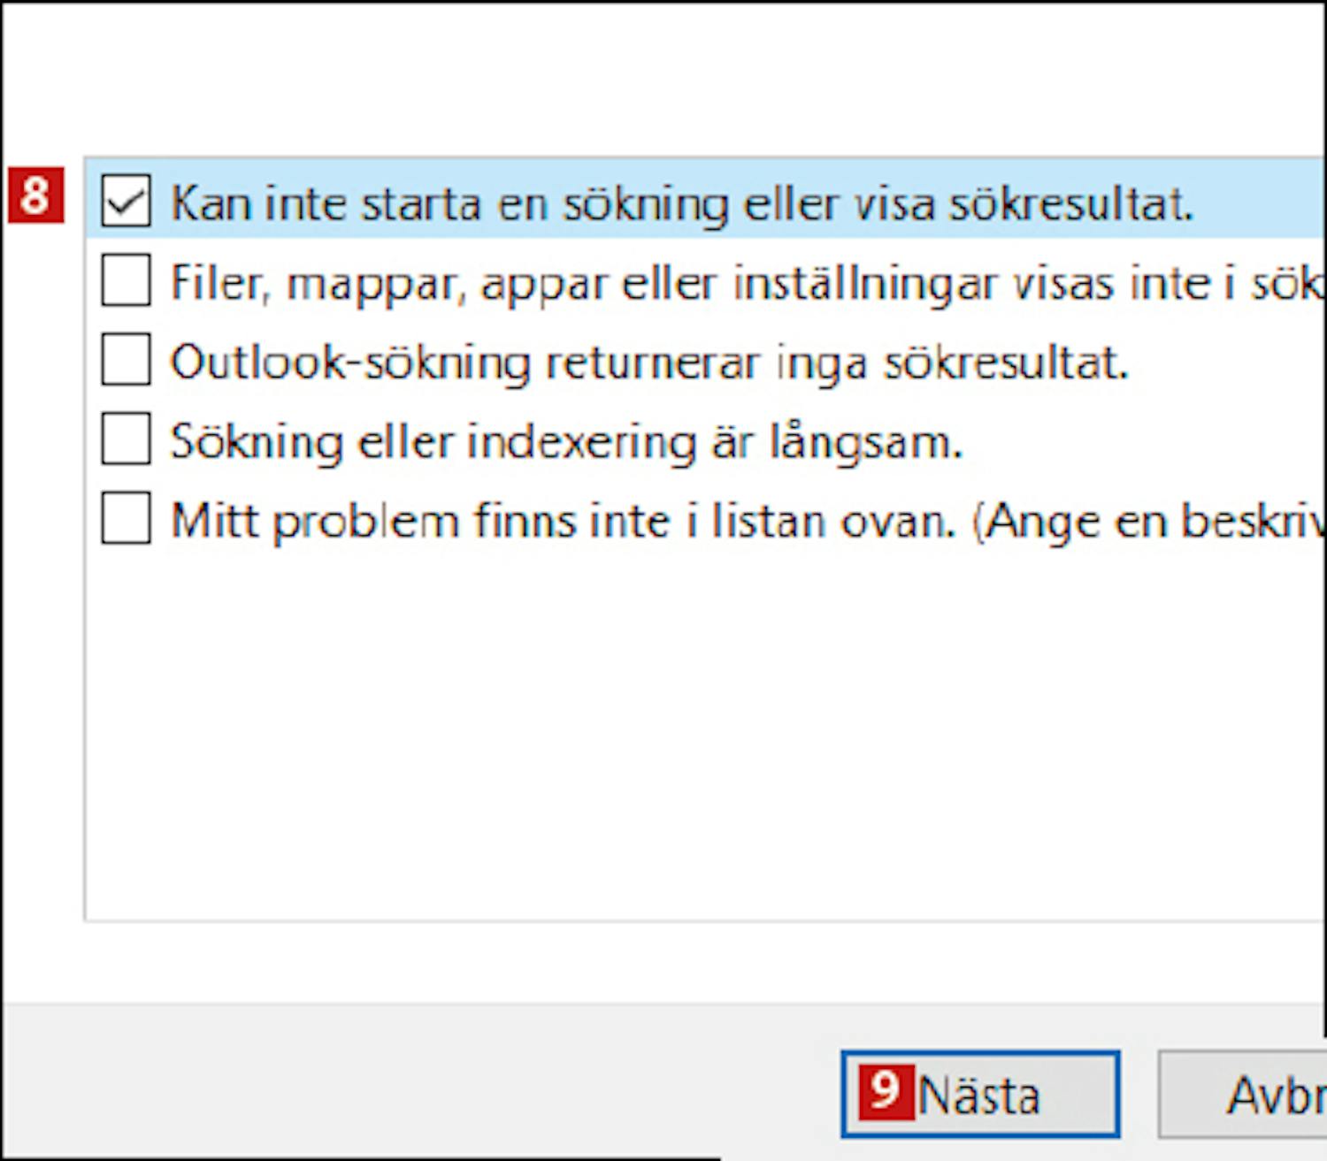Viewport: 1327px width, 1161px height.
Task: Click the 'Kan inte starta en sökning' label text
Action: [682, 204]
